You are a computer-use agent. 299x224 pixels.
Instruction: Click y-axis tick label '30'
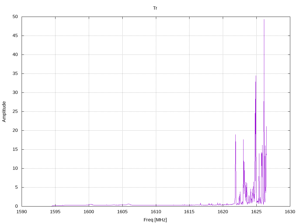click(15, 92)
